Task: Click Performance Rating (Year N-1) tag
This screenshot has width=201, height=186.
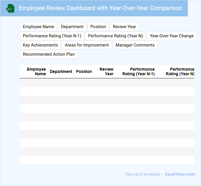Action: pos(52,36)
